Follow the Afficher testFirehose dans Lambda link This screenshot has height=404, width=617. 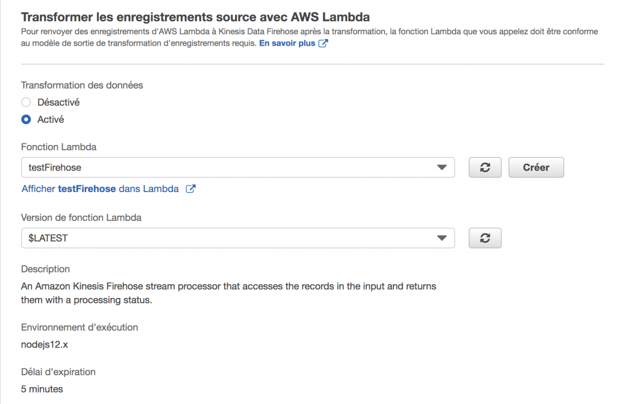102,188
